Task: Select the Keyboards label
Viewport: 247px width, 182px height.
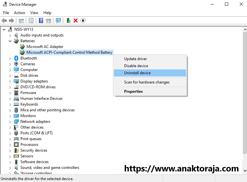Action: (x=29, y=104)
